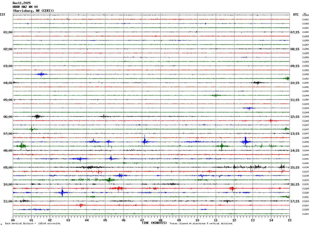Select the 02:00 CST row label
Screen dimensions: 310x227
click(8, 49)
